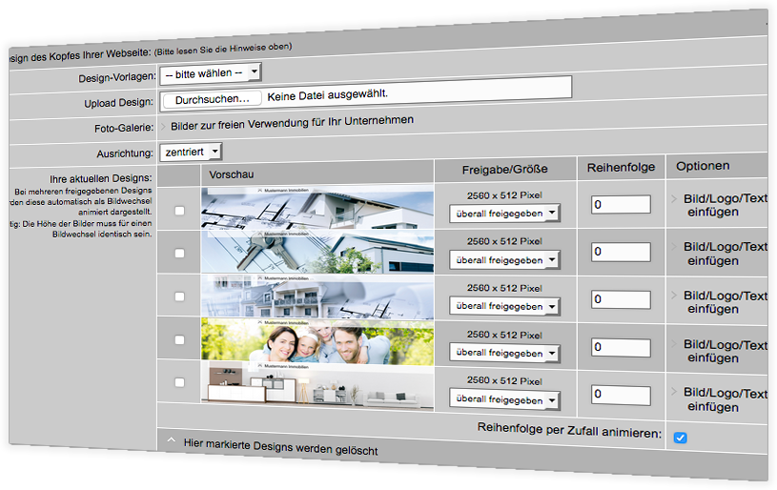Toggle Reihenfolge per Zufall animieren checkbox
This screenshot has width=777, height=490.
click(x=681, y=438)
